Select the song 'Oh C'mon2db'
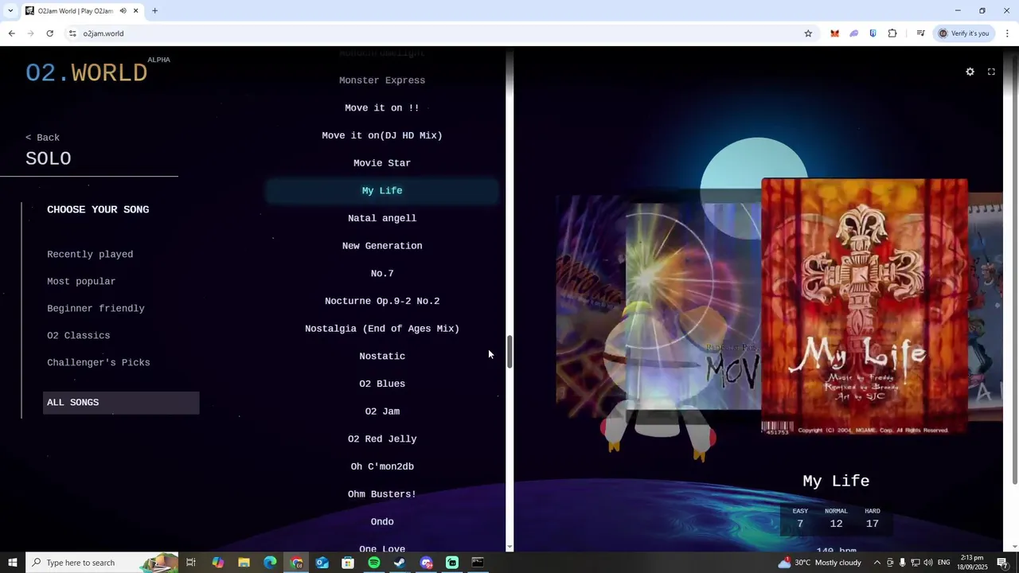This screenshot has height=573, width=1019. coord(382,466)
